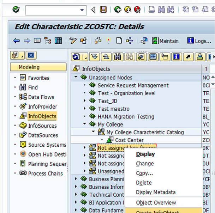Expand the Not assigned key figures node

click(x=85, y=147)
